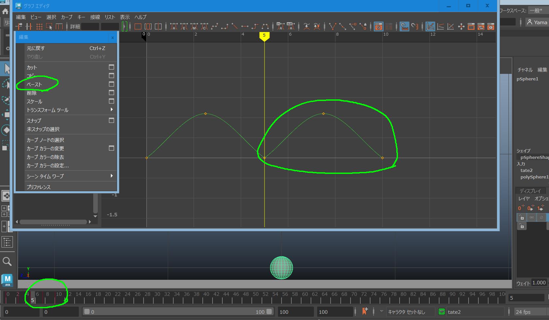
Task: Apply Stepped tangents icon
Action: pos(255,26)
